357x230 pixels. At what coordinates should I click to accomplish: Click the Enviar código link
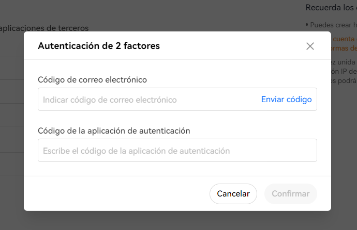pos(286,100)
